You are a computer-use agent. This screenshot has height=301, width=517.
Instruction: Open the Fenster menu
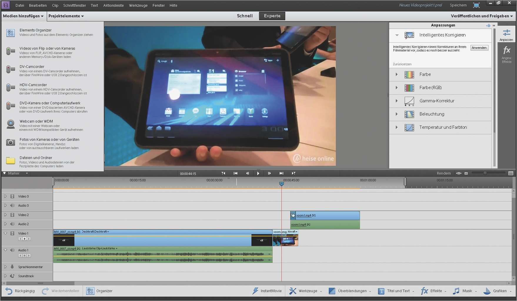pyautogui.click(x=158, y=5)
